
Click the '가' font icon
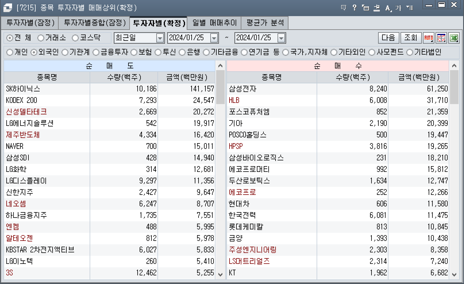(x=398, y=8)
